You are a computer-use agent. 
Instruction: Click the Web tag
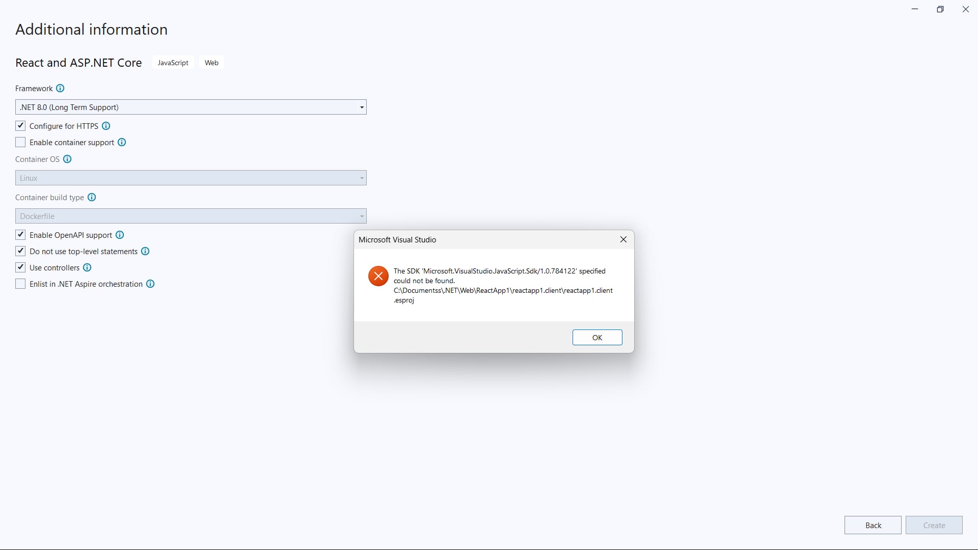(211, 63)
